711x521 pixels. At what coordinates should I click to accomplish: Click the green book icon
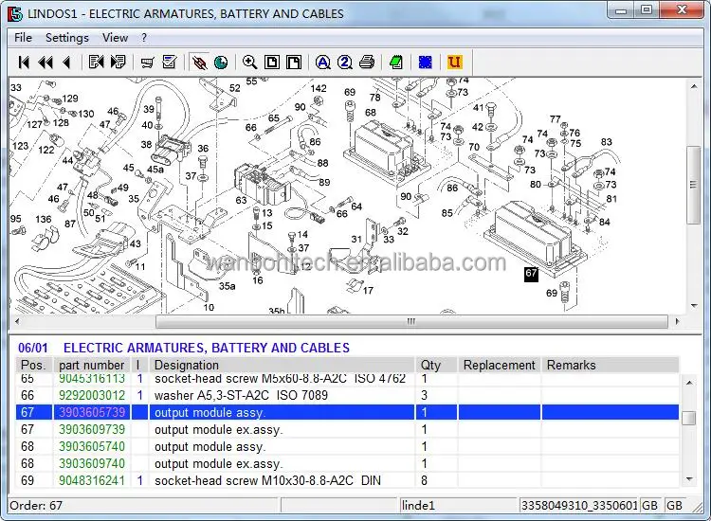tap(396, 63)
